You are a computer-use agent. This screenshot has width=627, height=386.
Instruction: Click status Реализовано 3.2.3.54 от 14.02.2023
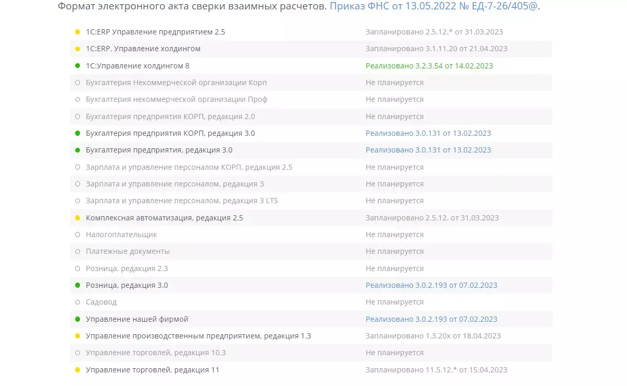click(x=429, y=66)
